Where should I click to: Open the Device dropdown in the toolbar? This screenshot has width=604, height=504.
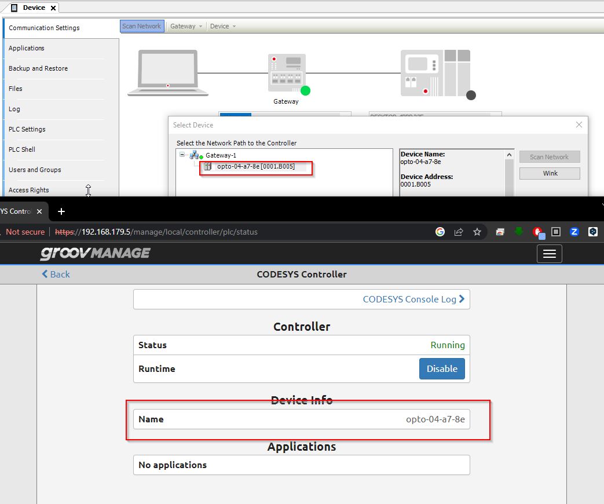click(222, 26)
